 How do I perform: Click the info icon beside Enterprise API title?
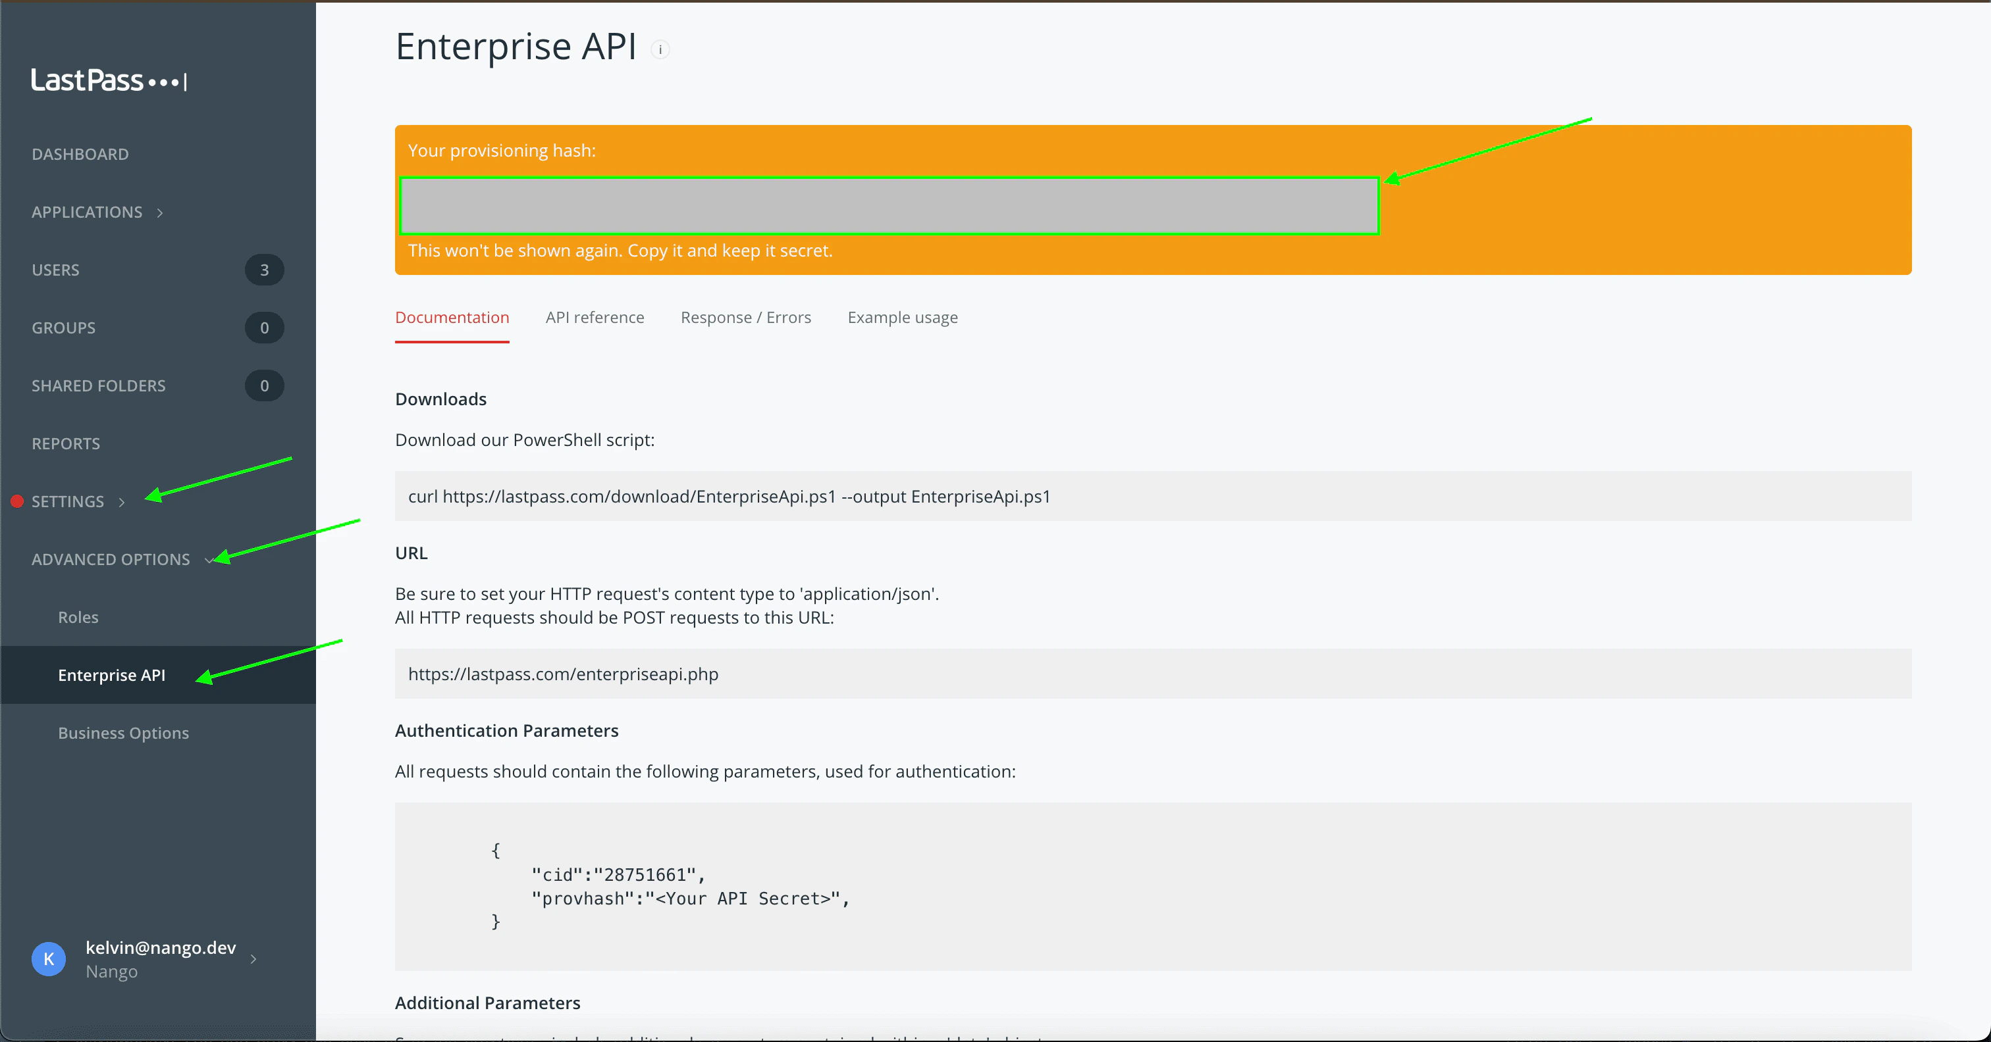click(x=659, y=49)
